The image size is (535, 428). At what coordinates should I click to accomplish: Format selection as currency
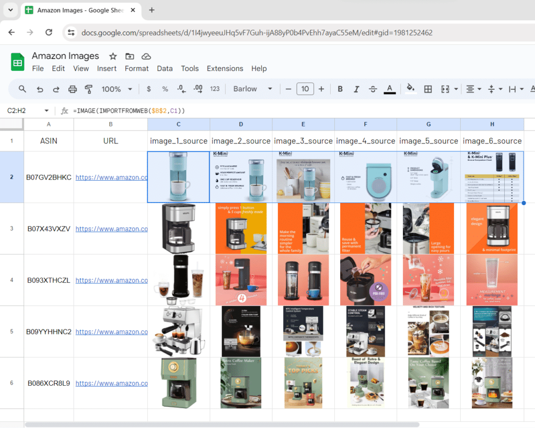pyautogui.click(x=149, y=89)
